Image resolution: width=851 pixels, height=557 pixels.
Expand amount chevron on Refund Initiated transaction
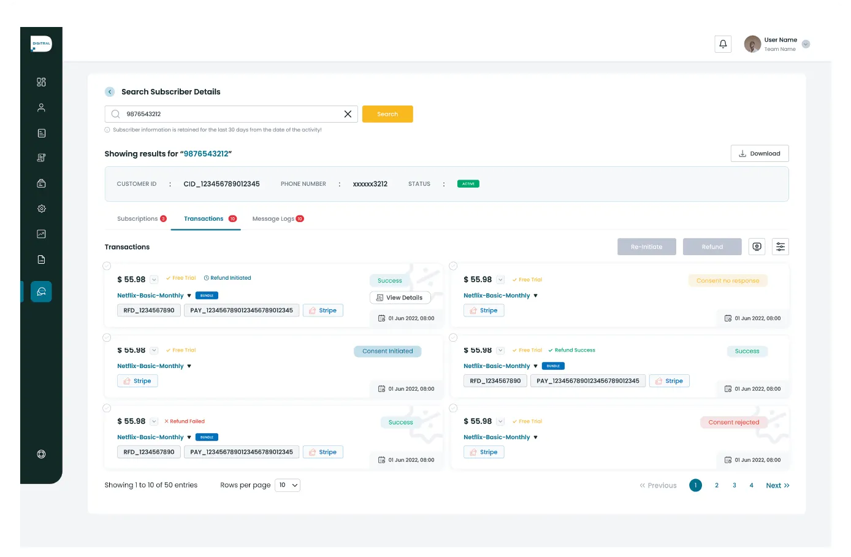[155, 280]
